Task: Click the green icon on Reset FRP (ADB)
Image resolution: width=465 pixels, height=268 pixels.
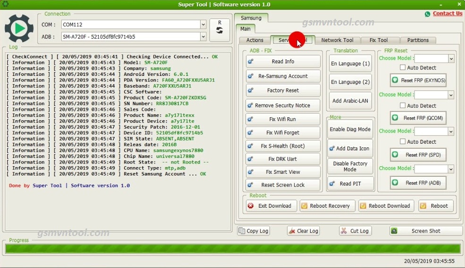Action: coord(395,183)
